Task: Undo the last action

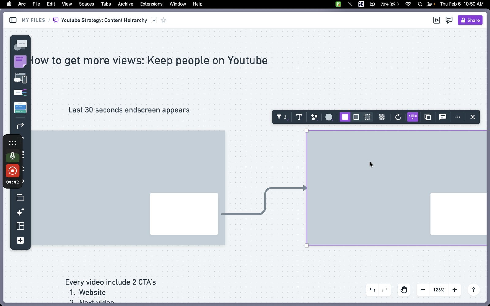Action: click(x=372, y=290)
